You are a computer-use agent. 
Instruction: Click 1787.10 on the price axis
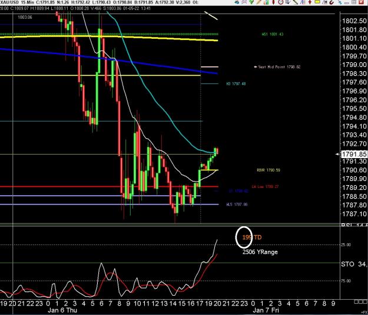(354, 214)
